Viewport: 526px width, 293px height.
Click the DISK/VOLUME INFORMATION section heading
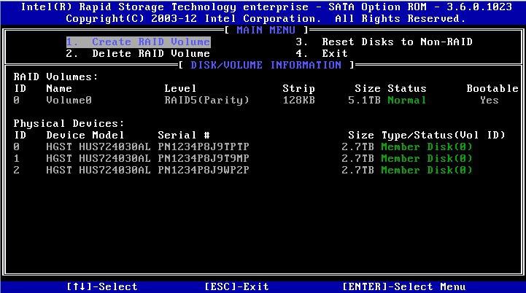(266, 65)
